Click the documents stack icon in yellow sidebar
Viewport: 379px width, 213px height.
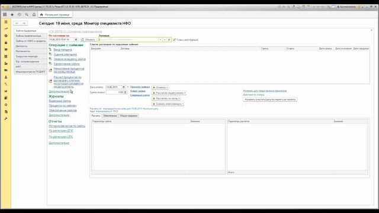click(x=6, y=98)
